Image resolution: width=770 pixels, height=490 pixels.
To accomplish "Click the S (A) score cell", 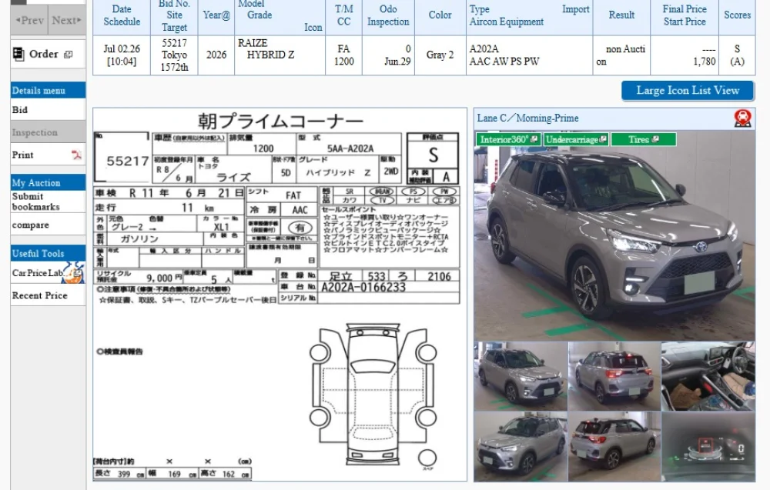I will [737, 55].
